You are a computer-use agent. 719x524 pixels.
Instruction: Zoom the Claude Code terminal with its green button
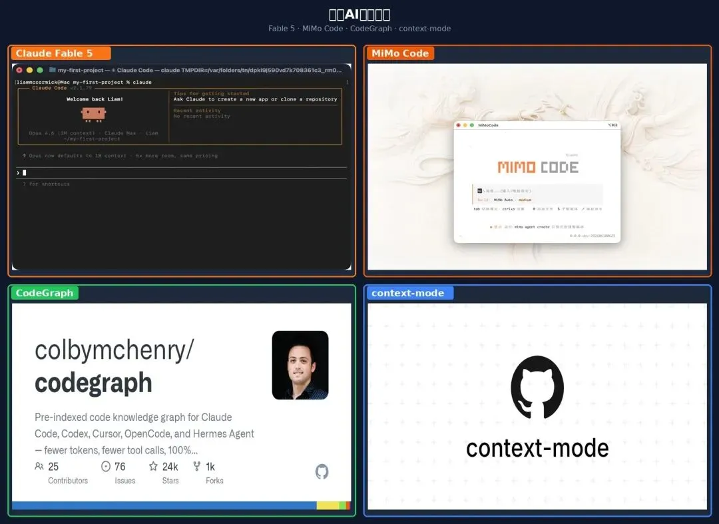point(40,70)
